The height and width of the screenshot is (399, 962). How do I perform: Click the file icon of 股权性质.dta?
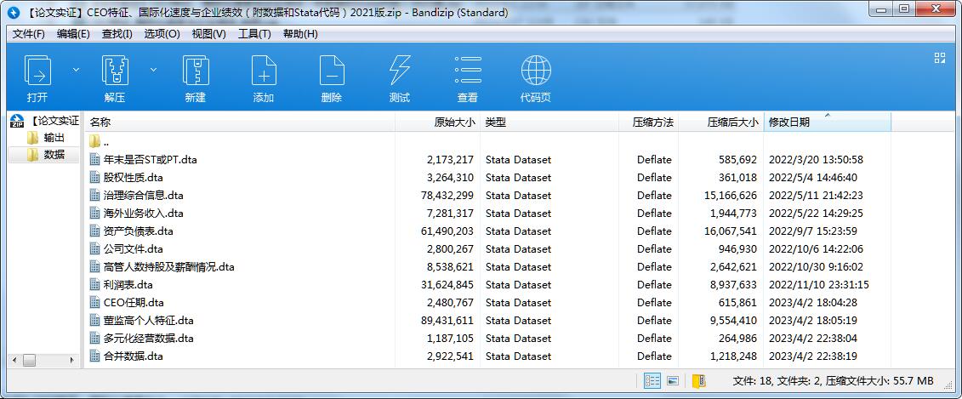(94, 178)
